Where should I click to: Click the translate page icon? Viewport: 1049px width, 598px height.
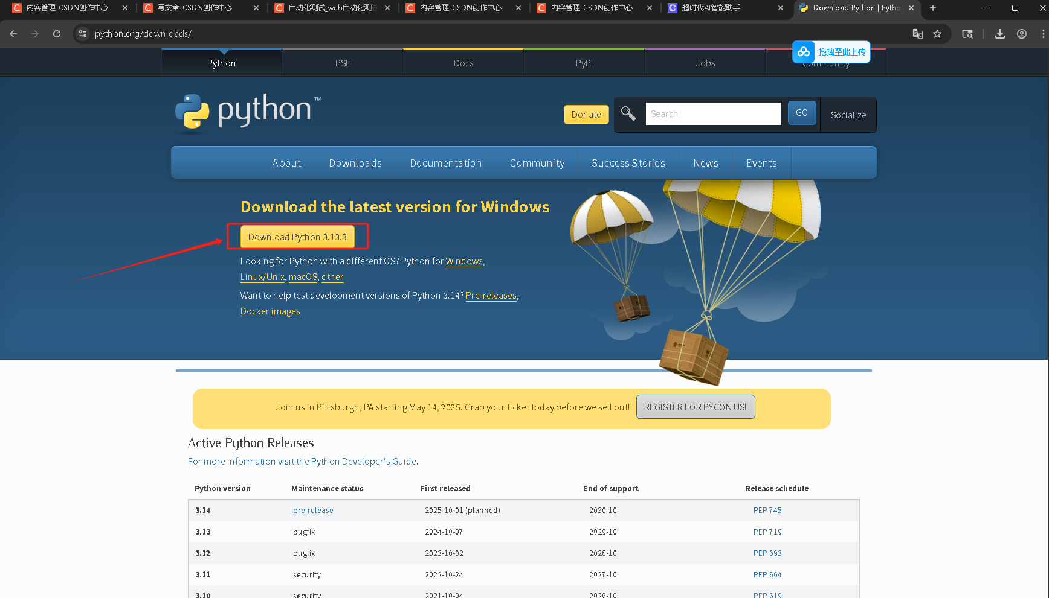tap(917, 34)
